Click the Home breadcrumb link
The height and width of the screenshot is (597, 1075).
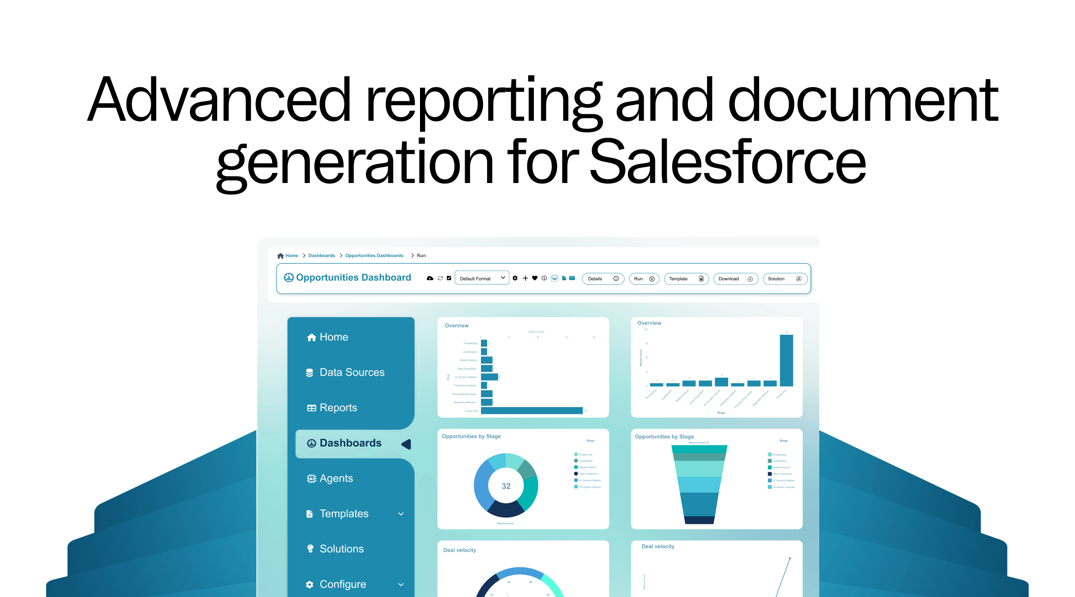point(292,255)
